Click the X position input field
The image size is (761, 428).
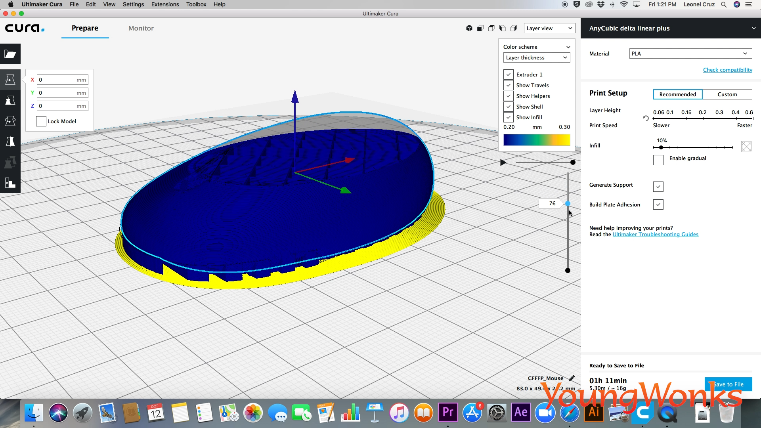(x=63, y=80)
